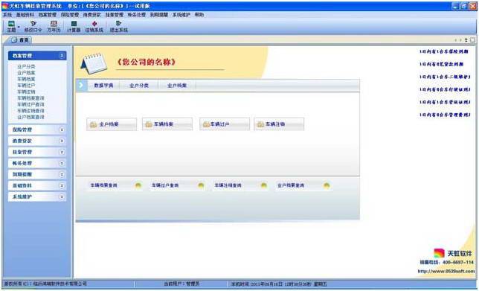Click yellow icon beside 车辆注销查询 in lower panel
This screenshot has width=479, height=291.
pyautogui.click(x=263, y=185)
